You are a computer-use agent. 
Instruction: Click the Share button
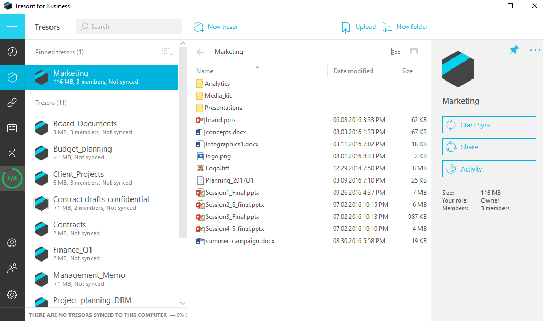click(489, 147)
